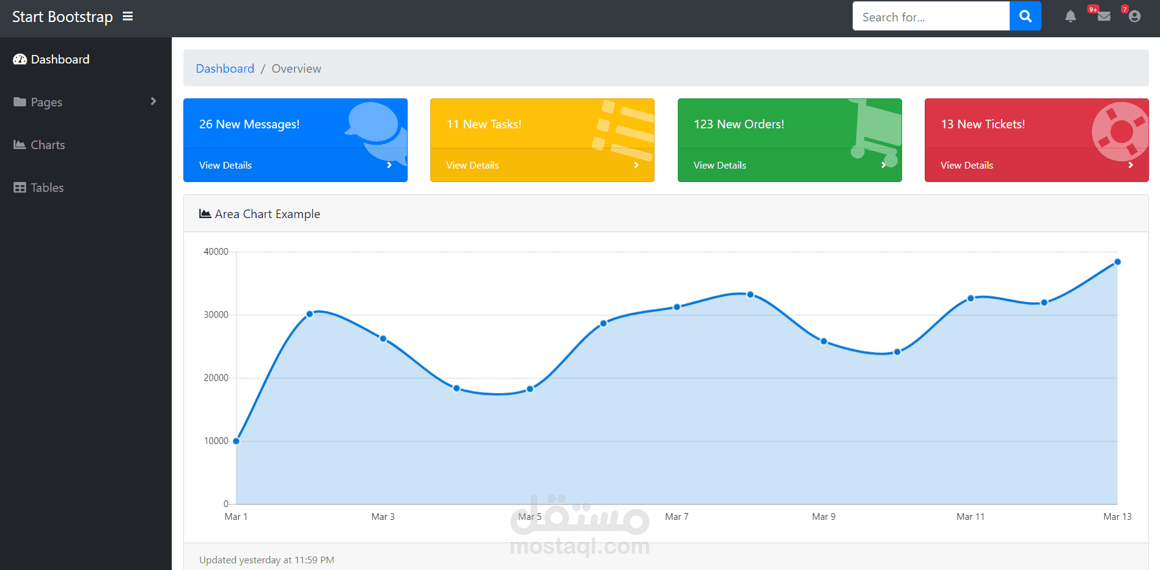1160x570 pixels.
Task: Select Tables in the sidebar navigation
Action: click(46, 187)
